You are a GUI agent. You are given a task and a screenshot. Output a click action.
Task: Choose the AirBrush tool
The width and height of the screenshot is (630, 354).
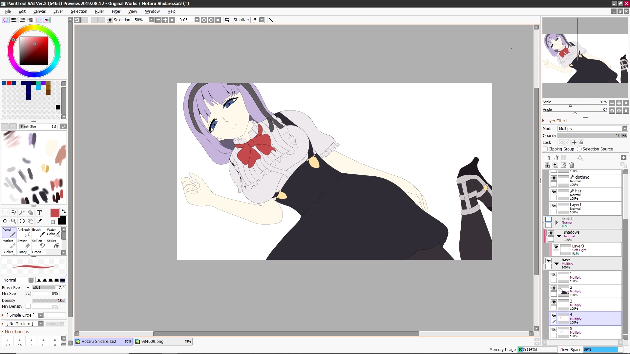pos(24,232)
